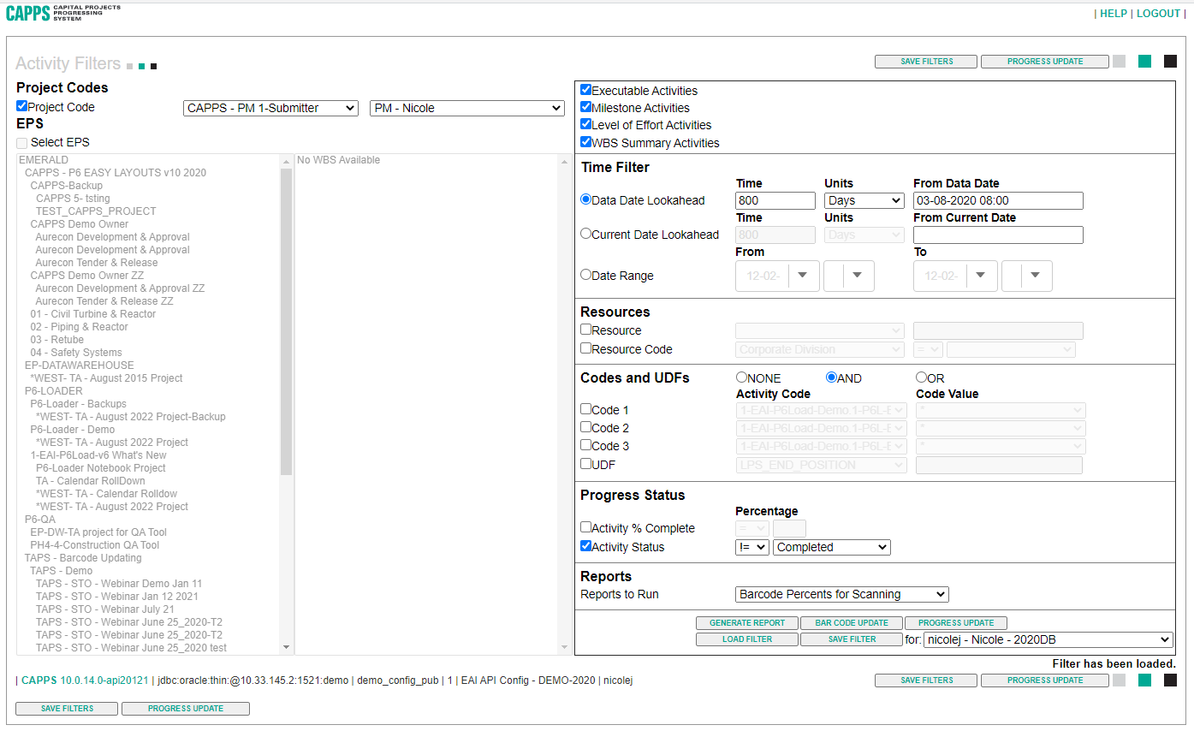Click the black square beside the top Progress Update button

(1170, 62)
